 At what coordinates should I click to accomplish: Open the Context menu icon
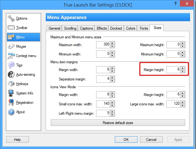point(11,56)
